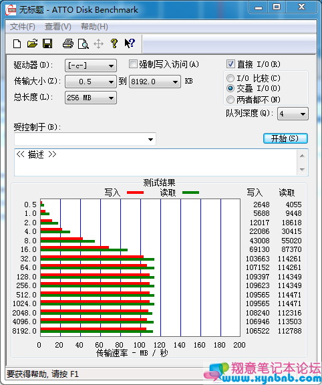Screen dimensions: 322x385
Task: Open the 文件(F) menu
Action: pos(22,27)
